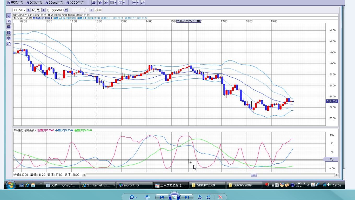Image resolution: width=355 pixels, height=200 pixels.
Task: Click the circular P icon in toolbar
Action: coord(99,3)
